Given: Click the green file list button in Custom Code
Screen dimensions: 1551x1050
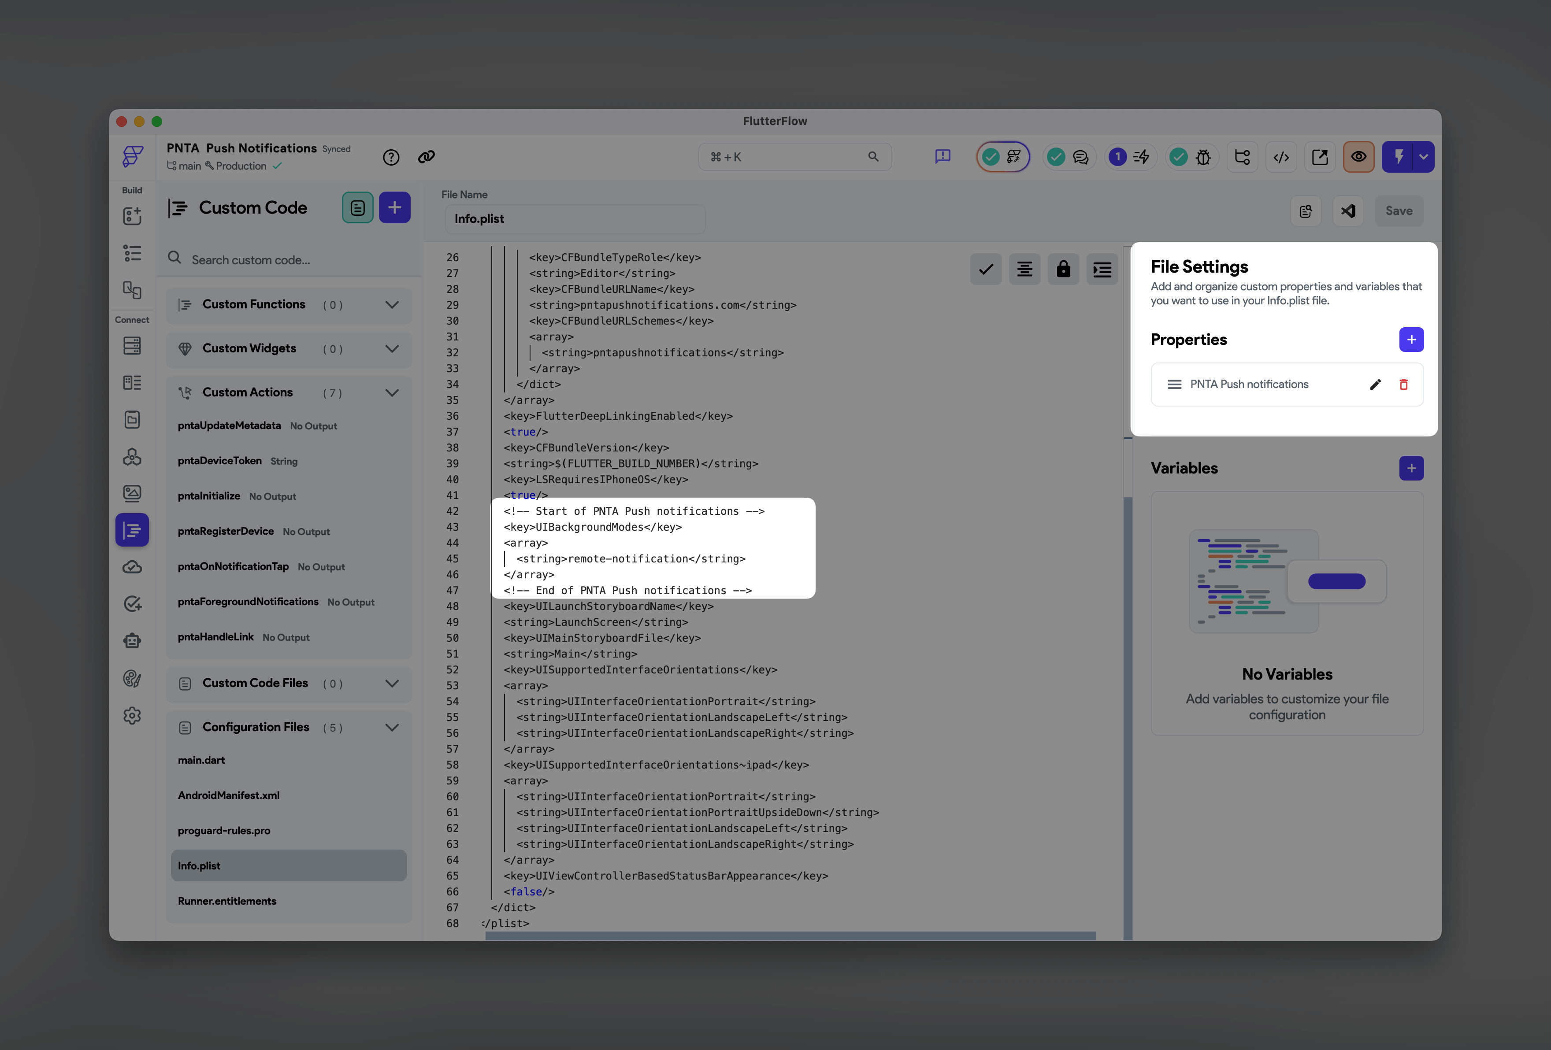Looking at the screenshot, I should tap(358, 207).
